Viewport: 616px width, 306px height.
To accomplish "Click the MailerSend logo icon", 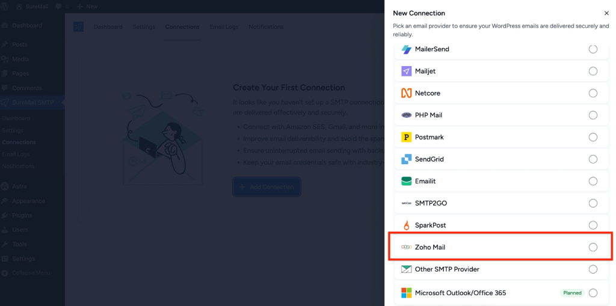I will [x=406, y=49].
